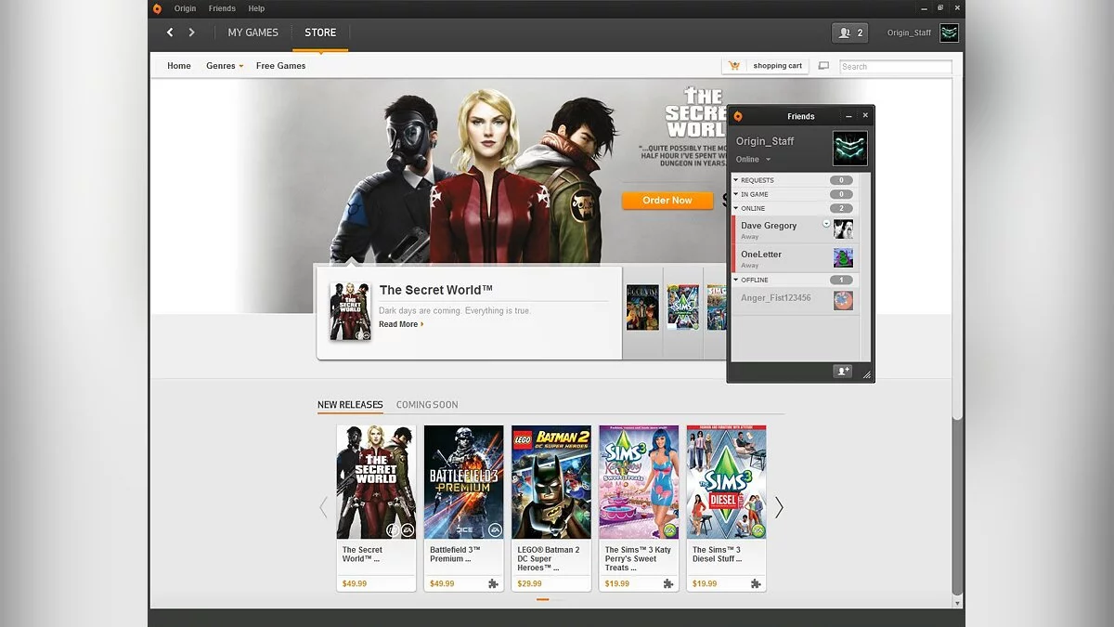Open the chat bubble icon beside search
Viewport: 1114px width, 627px height.
(x=823, y=66)
